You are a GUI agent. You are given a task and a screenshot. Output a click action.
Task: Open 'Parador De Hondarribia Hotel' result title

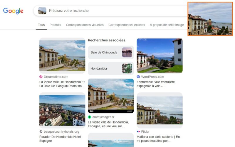click(61, 139)
